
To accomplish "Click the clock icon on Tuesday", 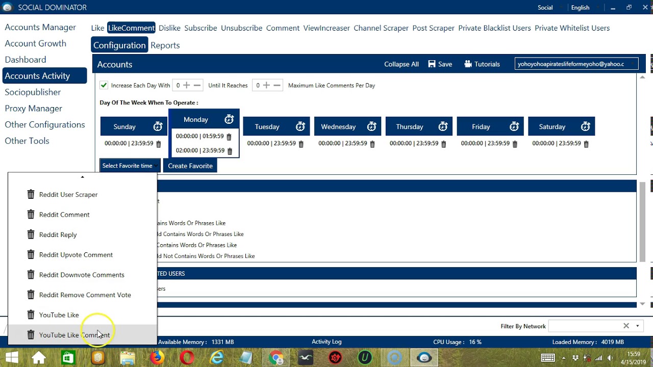I will [x=300, y=126].
